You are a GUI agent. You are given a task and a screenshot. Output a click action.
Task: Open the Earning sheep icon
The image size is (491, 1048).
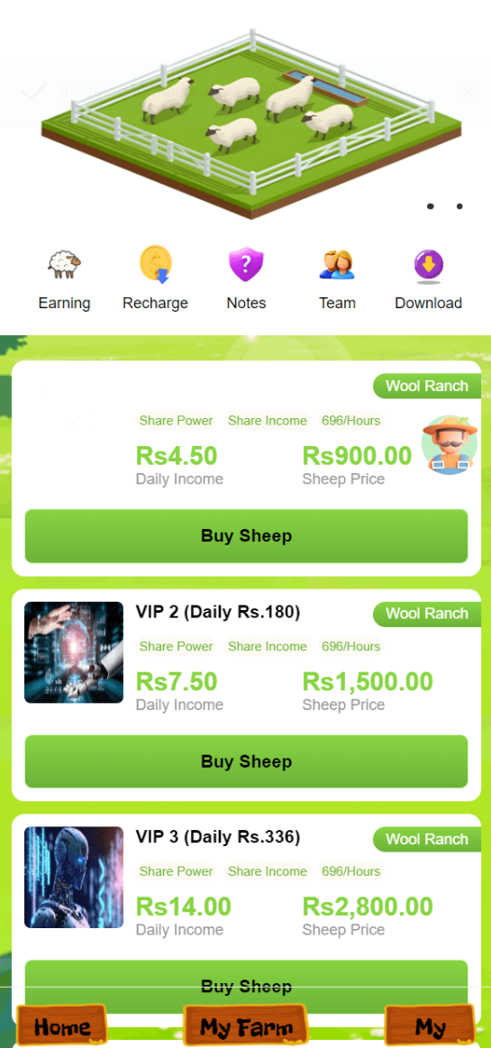pyautogui.click(x=64, y=265)
